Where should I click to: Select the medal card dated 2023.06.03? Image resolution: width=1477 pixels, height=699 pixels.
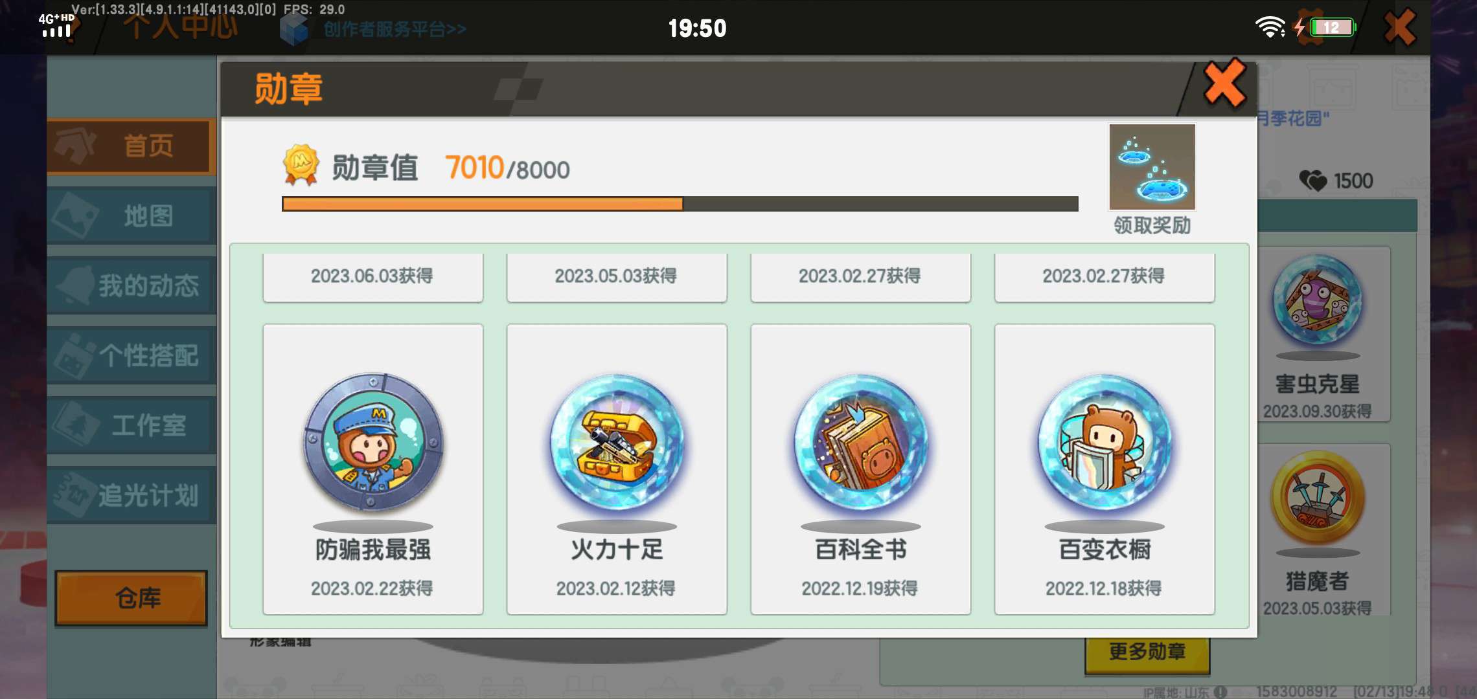(372, 277)
